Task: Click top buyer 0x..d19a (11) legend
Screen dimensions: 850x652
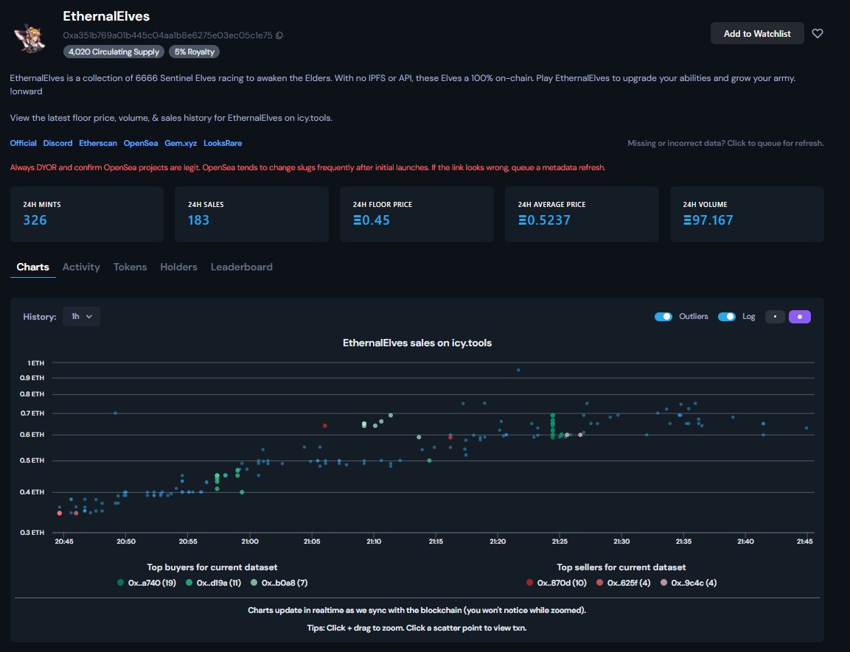Action: [x=214, y=583]
